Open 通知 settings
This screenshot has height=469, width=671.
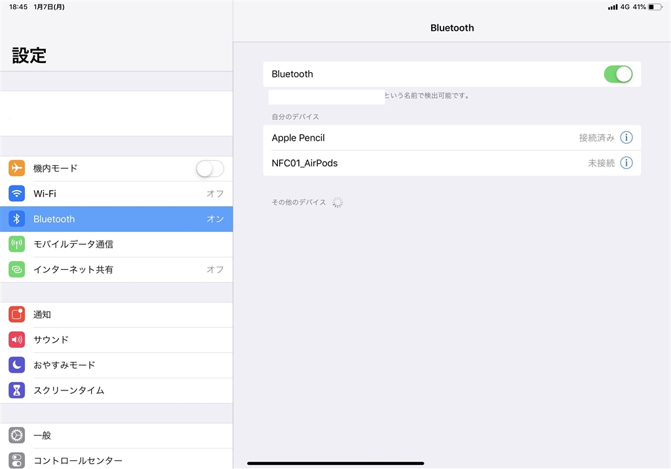coord(117,314)
